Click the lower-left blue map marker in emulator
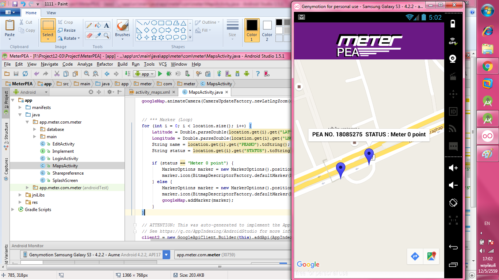 tap(341, 170)
